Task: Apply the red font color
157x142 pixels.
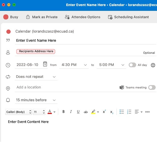Action: [x=50, y=112]
